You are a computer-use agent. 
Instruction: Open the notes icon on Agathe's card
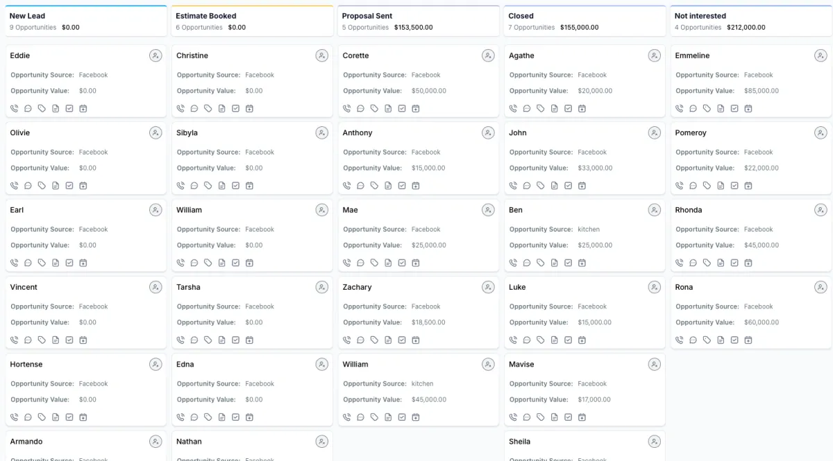554,109
